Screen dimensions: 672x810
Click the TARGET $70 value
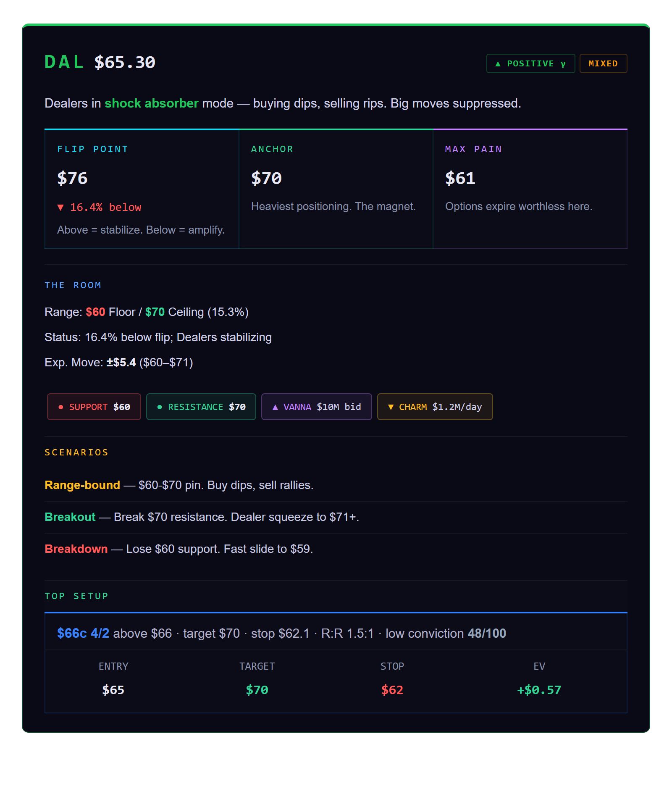(x=257, y=690)
